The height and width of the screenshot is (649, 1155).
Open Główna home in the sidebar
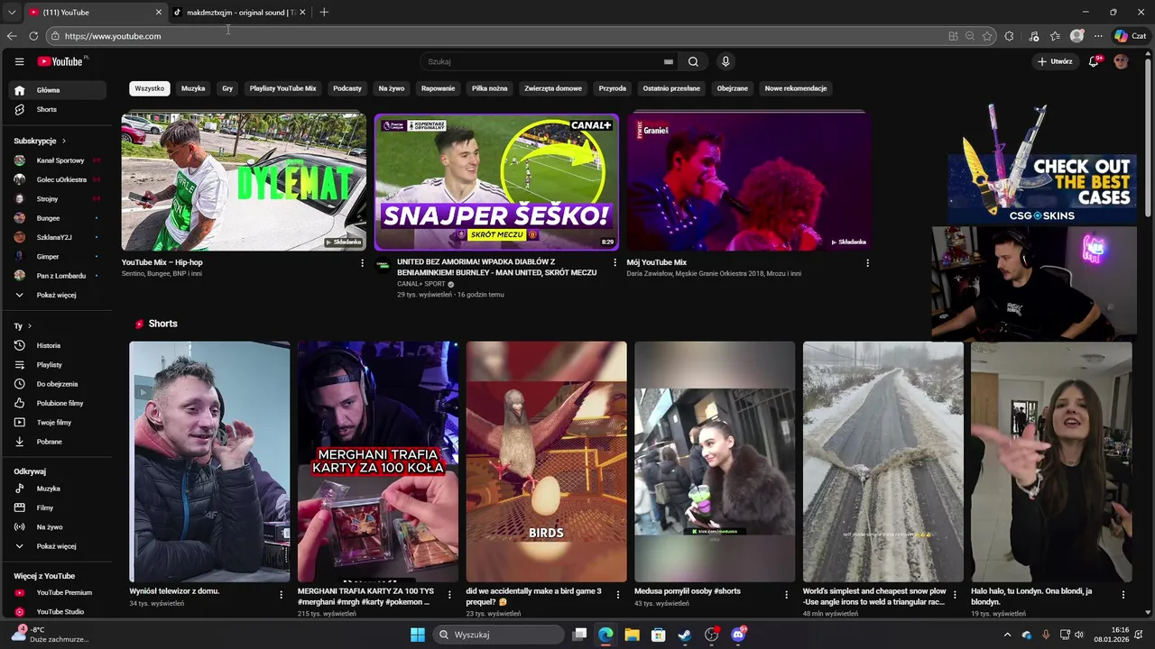tap(58, 90)
